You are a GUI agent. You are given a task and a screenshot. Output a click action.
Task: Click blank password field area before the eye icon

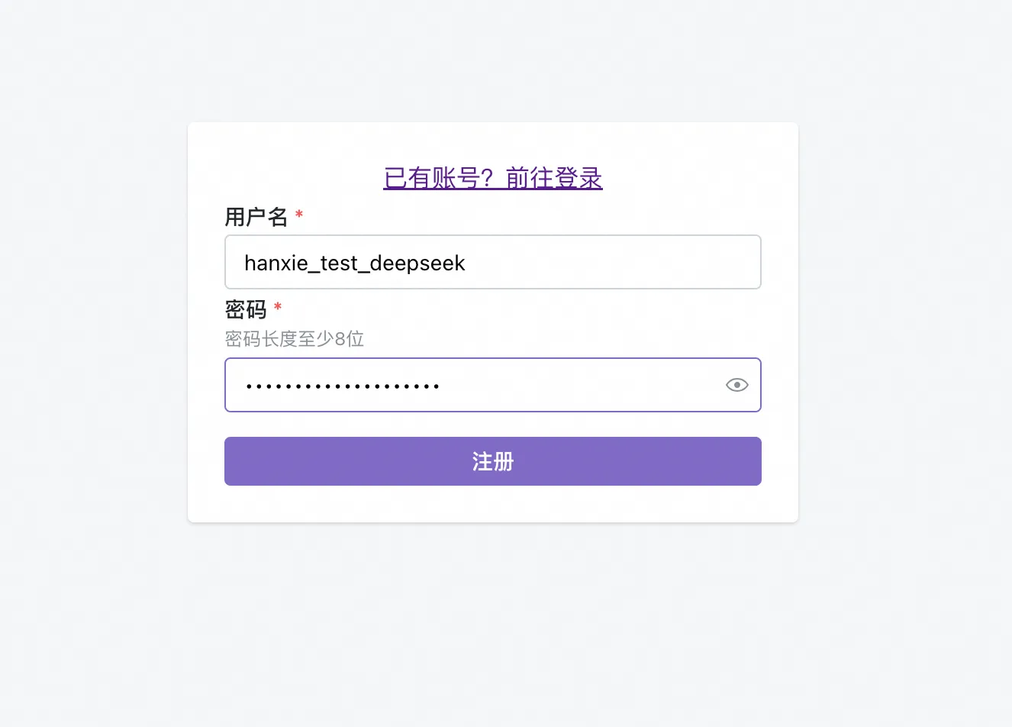(x=580, y=385)
